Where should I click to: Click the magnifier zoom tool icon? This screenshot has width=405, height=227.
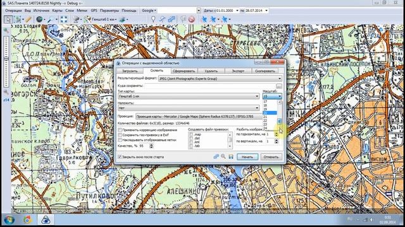coord(51,20)
